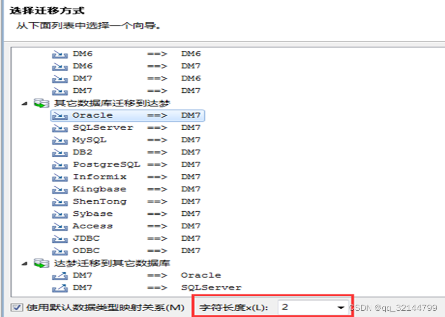Collapse the 其它数据库迁移到达梦 tree group
445x317 pixels.
pyautogui.click(x=24, y=104)
